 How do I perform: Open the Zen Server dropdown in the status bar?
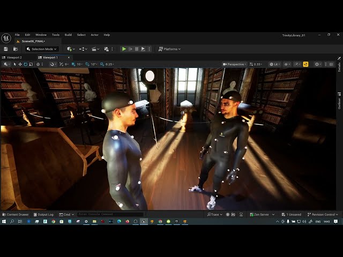tap(262, 215)
